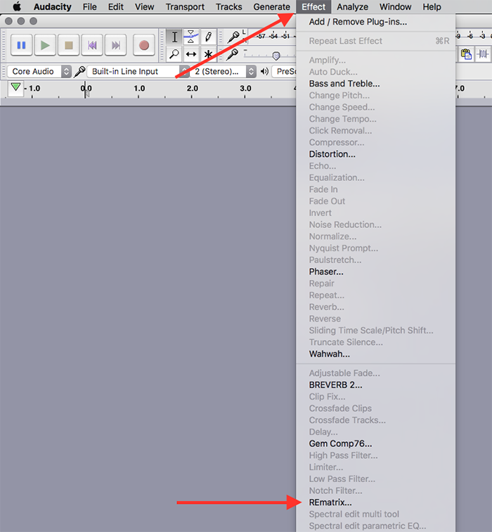Click Repeat Last Effect menu entry

375,41
